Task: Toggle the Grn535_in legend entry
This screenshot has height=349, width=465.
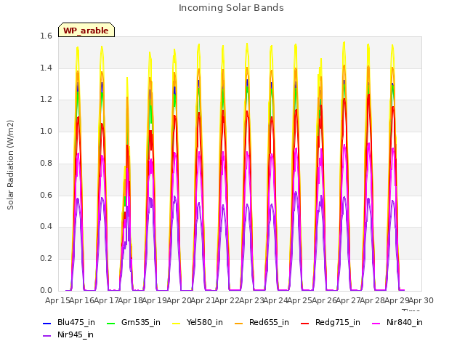Action: coord(134,323)
